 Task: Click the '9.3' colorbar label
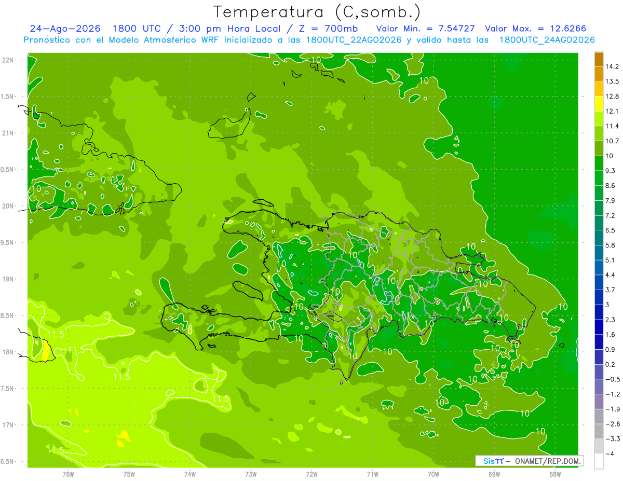coord(611,171)
